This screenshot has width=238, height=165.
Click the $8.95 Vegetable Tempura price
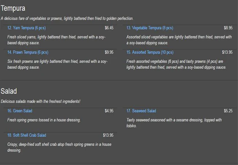pyautogui.click(x=228, y=28)
